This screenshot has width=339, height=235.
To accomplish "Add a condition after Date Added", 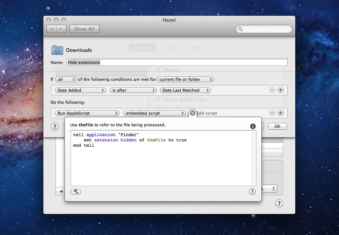I will [x=281, y=90].
